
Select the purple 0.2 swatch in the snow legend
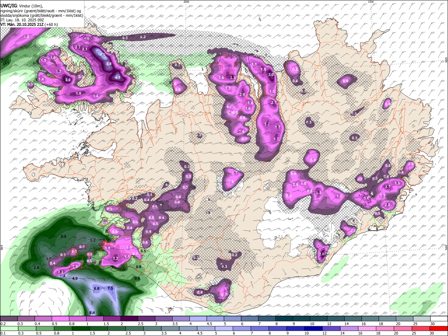click(9, 319)
